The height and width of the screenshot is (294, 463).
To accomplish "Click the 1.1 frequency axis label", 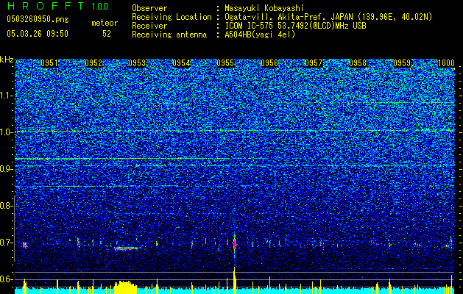I will click(x=6, y=96).
